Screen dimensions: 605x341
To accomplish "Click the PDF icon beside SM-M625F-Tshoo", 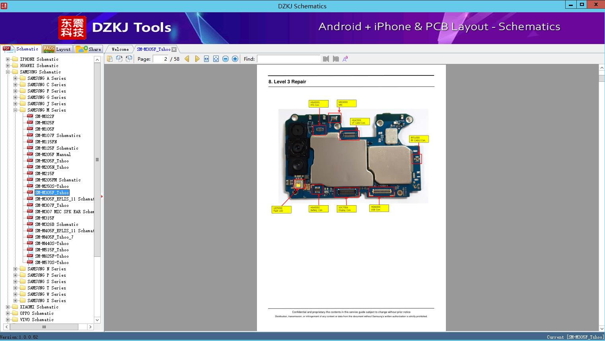I will [x=30, y=256].
